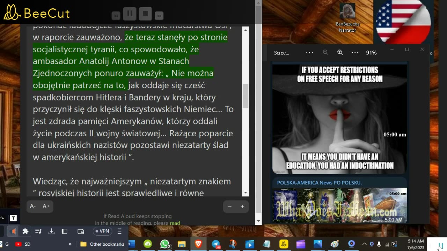Open BeeCut from the taskbar
Screen dimensions: 447x251
284,244
